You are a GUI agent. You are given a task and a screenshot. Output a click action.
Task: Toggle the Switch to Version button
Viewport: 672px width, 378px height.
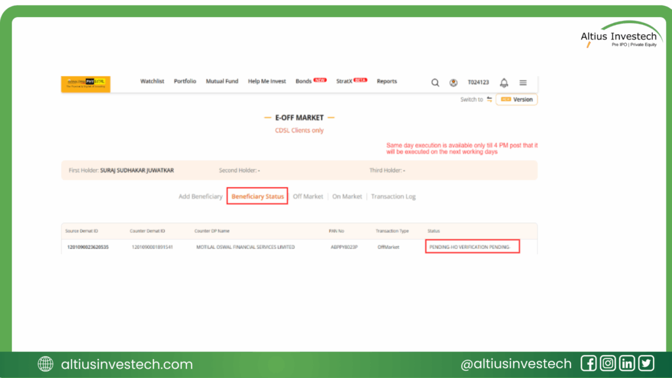point(516,100)
